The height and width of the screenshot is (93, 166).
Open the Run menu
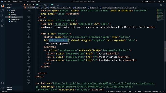[28, 2]
